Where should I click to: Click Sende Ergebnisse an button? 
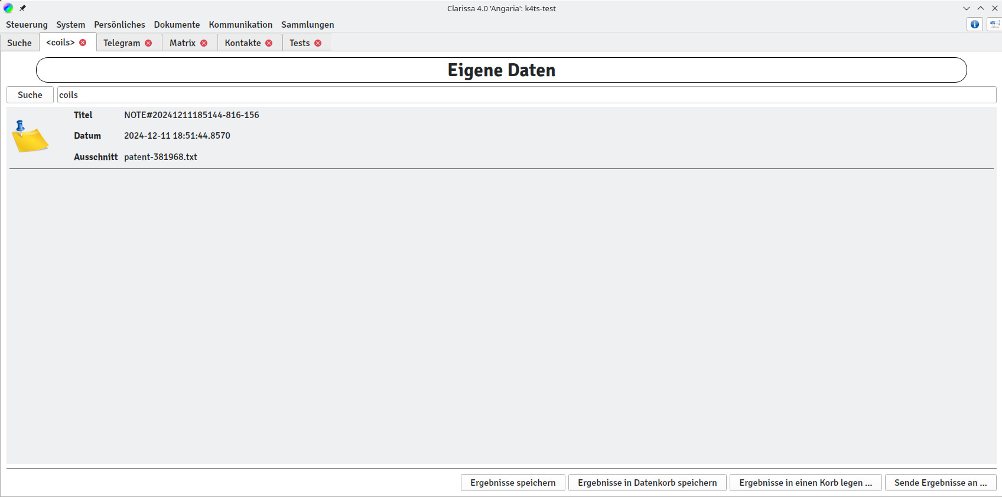pos(941,483)
